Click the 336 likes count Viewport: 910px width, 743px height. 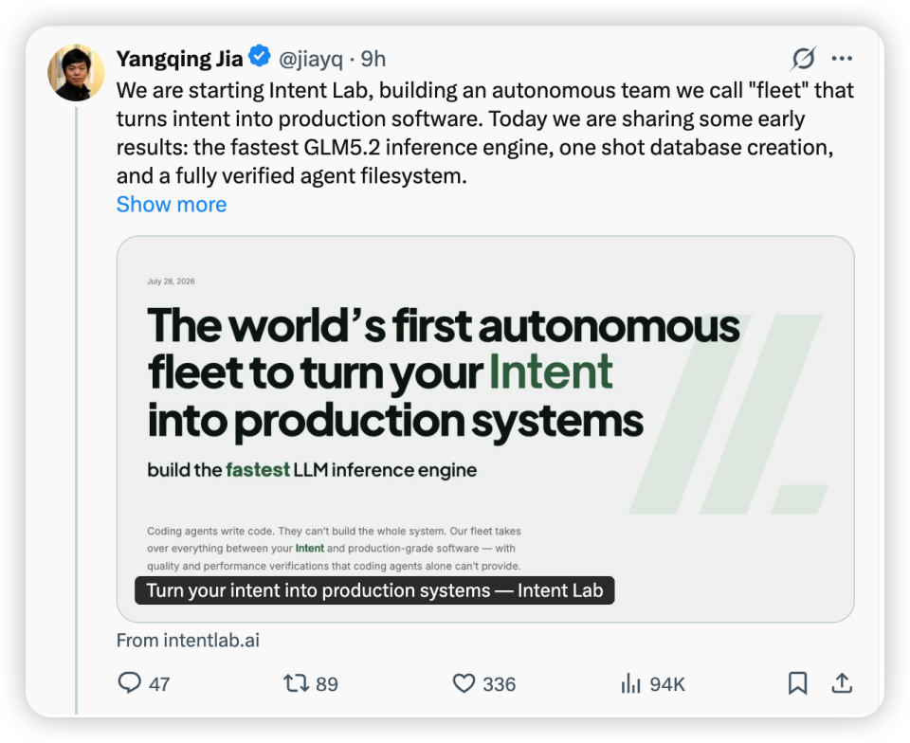500,684
